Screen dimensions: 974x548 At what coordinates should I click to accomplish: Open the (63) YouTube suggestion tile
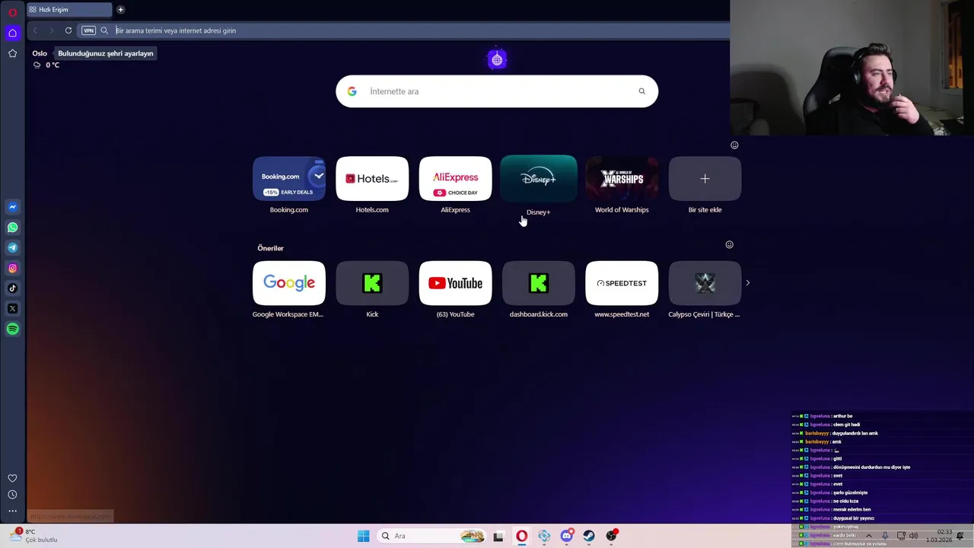(x=455, y=283)
